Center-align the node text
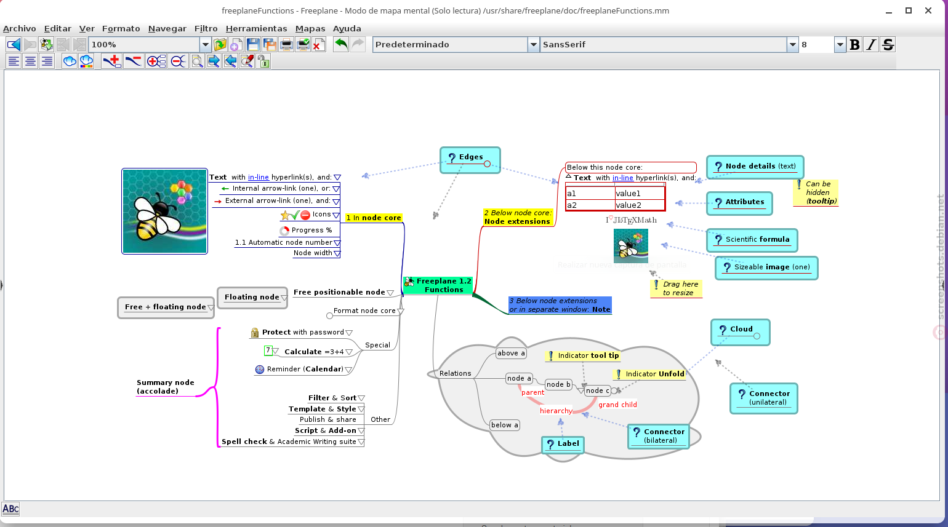This screenshot has height=527, width=948. tap(30, 61)
